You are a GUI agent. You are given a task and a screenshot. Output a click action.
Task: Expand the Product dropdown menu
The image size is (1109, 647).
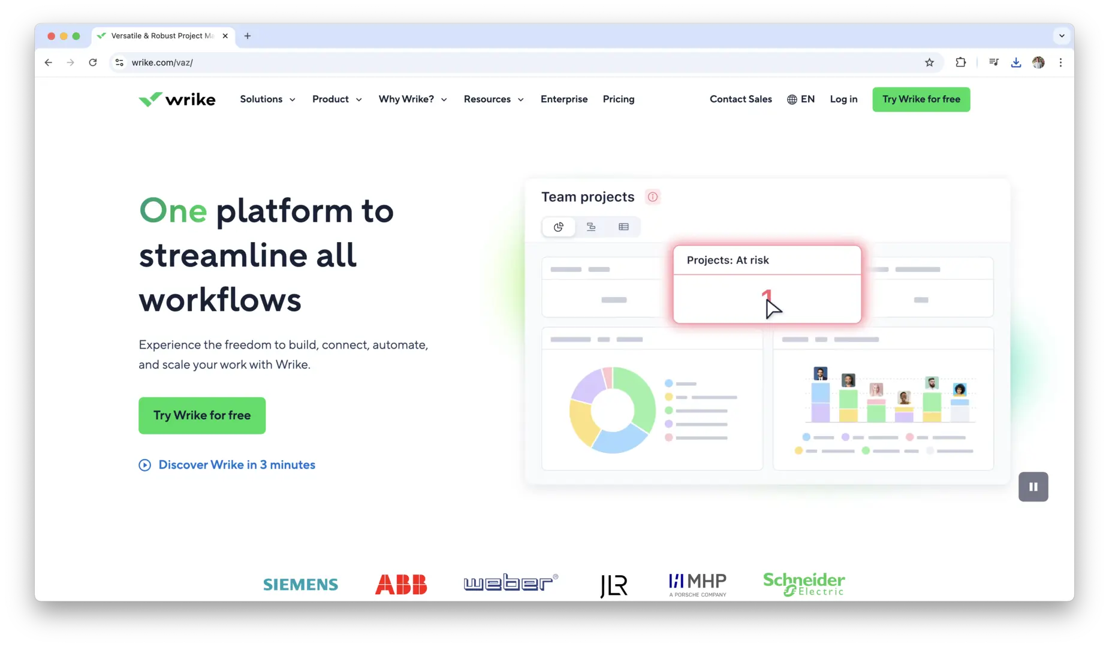(337, 99)
